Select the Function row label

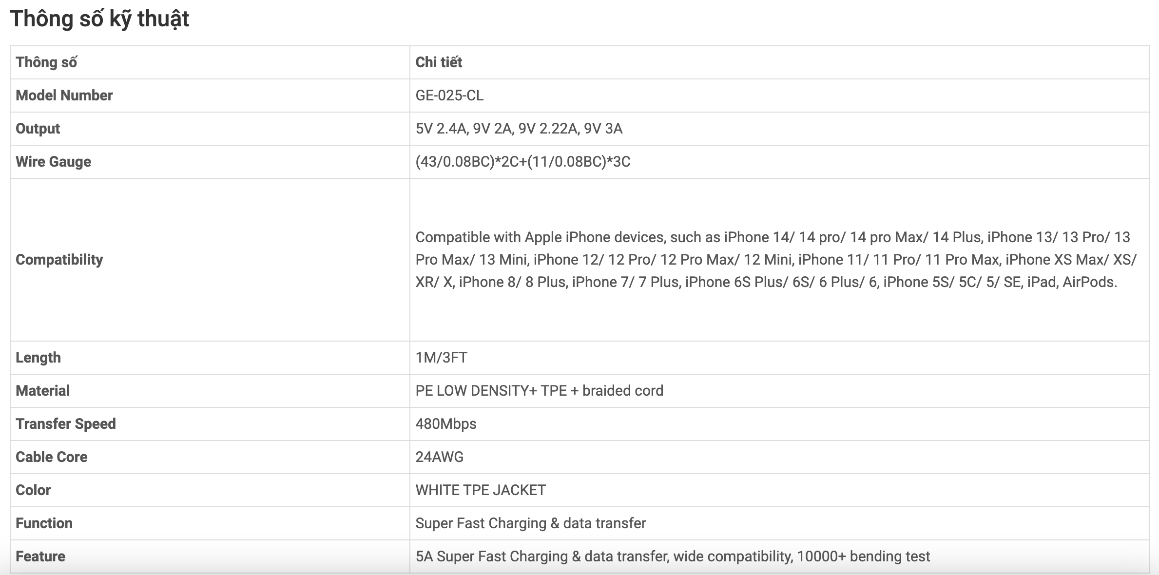click(44, 523)
